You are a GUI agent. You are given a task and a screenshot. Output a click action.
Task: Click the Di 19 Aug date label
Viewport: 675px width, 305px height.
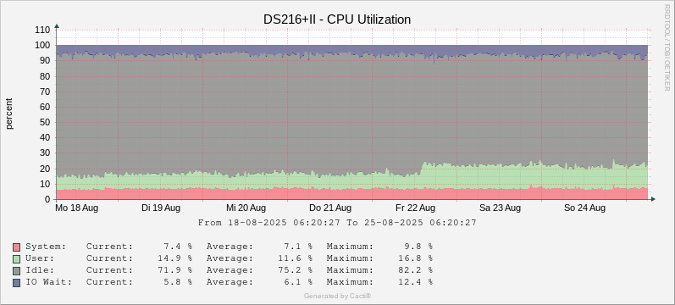point(161,208)
